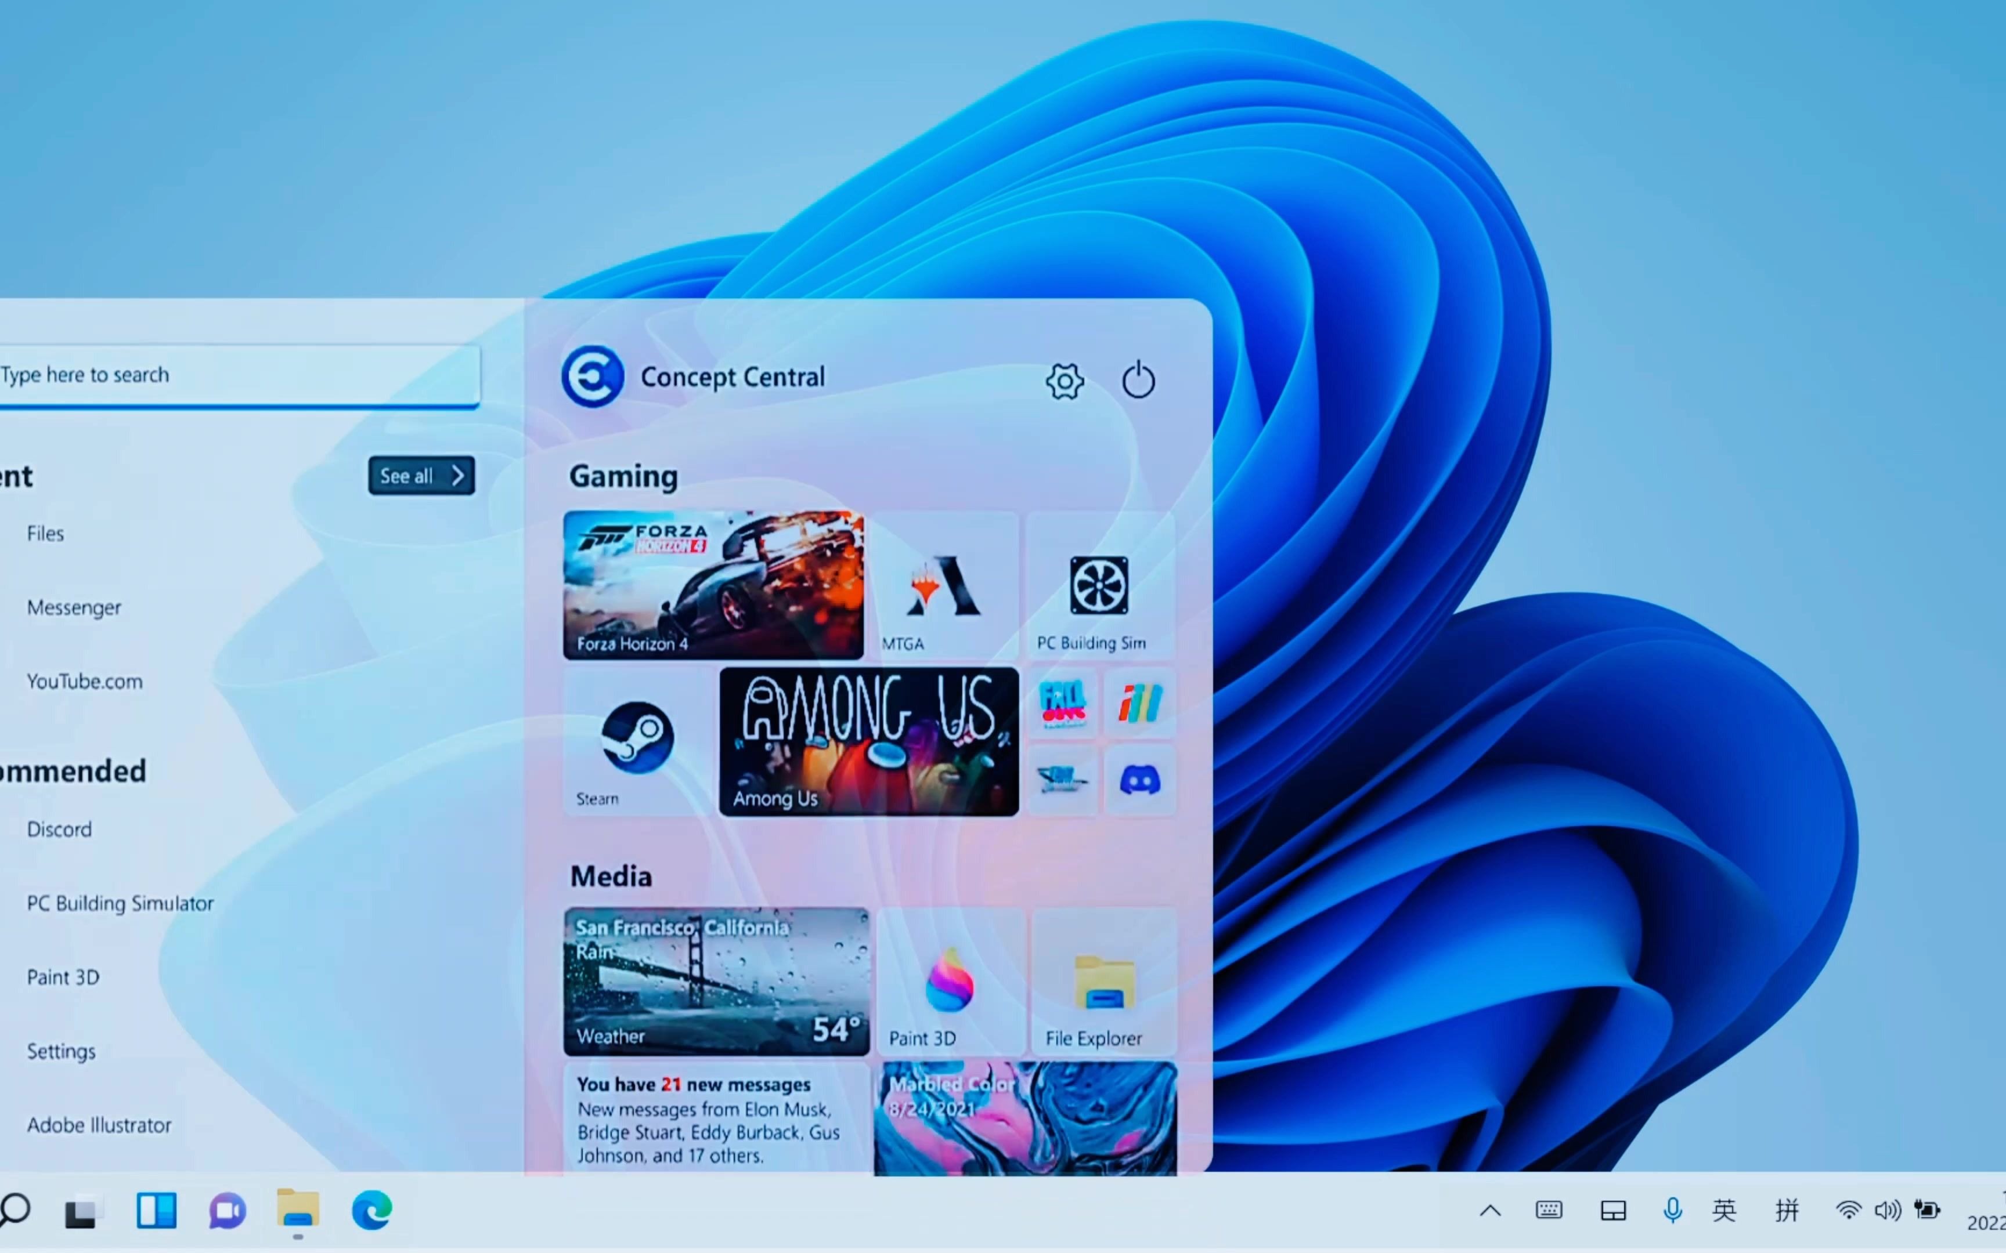Launch the PC Building Sim tile
The height and width of the screenshot is (1253, 2006).
coord(1100,585)
